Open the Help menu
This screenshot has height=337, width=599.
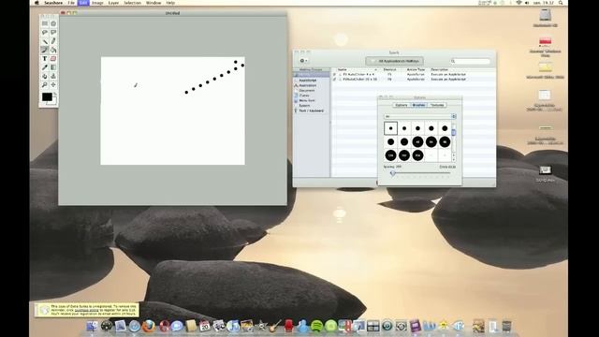(x=170, y=3)
